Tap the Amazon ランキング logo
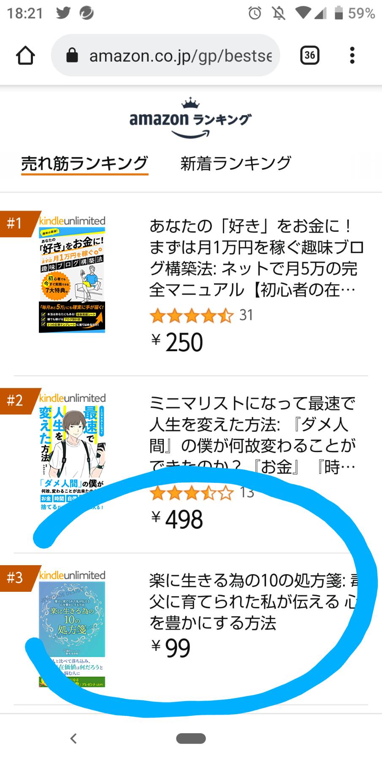The image size is (382, 764). (190, 118)
